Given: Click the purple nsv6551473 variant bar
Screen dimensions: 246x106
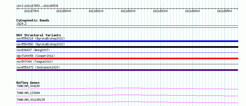Looking at the screenshot, I should coord(127,70).
